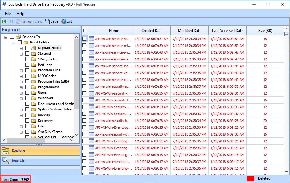This screenshot has height=183, width=290.
Task: Select the Program Files (x86) tree label
Action: (53, 81)
